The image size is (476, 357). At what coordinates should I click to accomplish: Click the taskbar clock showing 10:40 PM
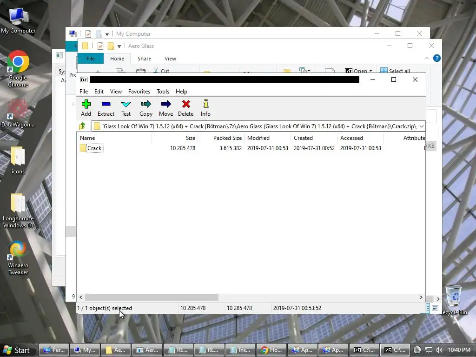(x=459, y=350)
